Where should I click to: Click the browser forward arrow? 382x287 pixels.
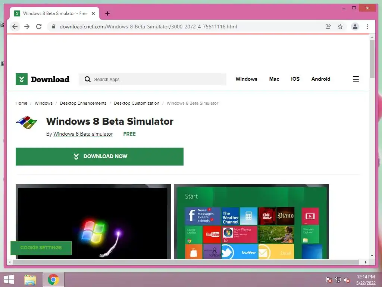[27, 27]
